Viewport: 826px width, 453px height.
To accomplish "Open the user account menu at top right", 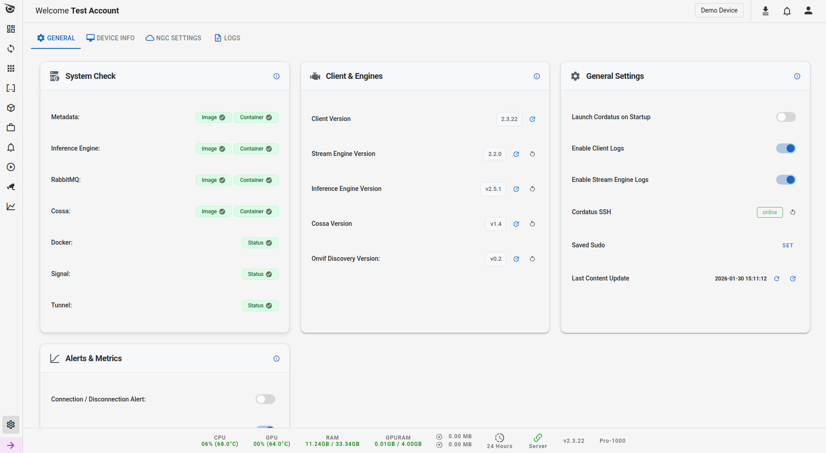I will point(808,10).
